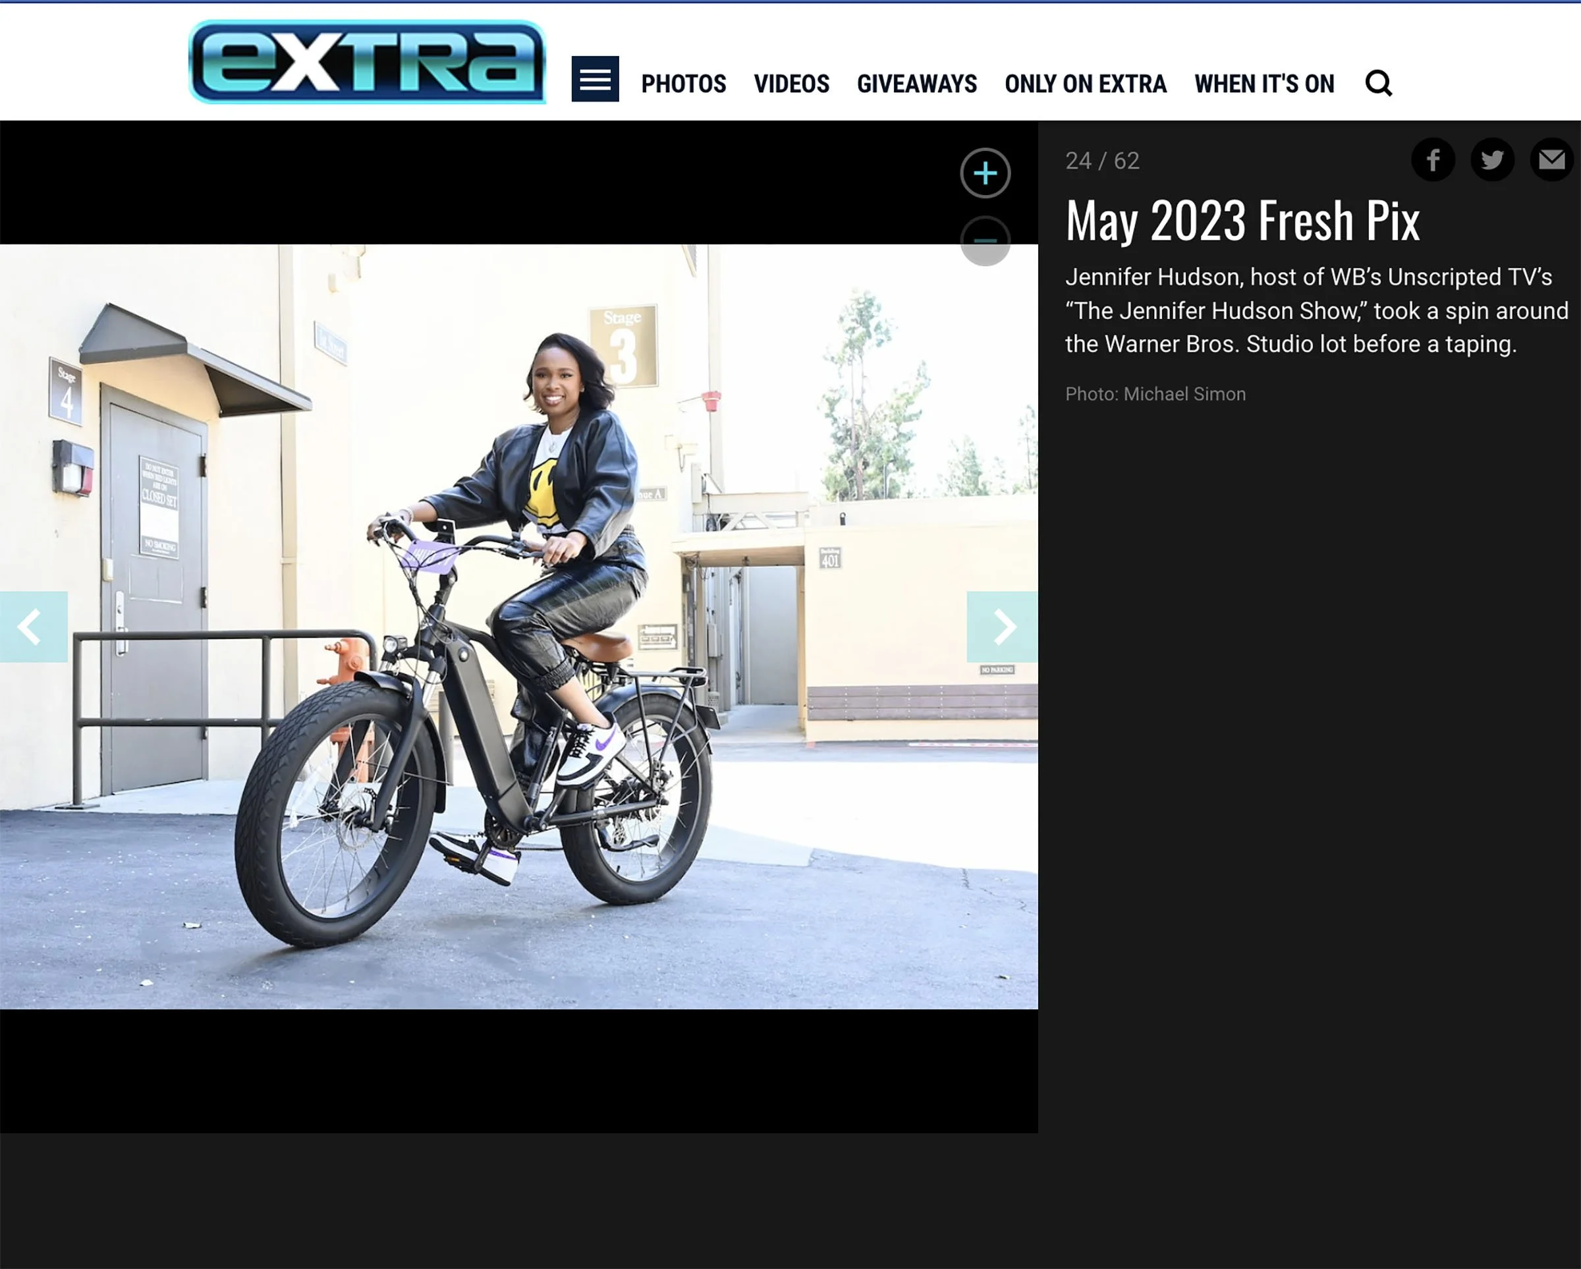The image size is (1581, 1269).
Task: Advance to the next photo arrow
Action: [x=1002, y=627]
